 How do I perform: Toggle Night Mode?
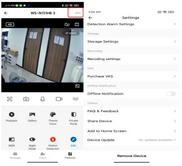(x=32, y=143)
